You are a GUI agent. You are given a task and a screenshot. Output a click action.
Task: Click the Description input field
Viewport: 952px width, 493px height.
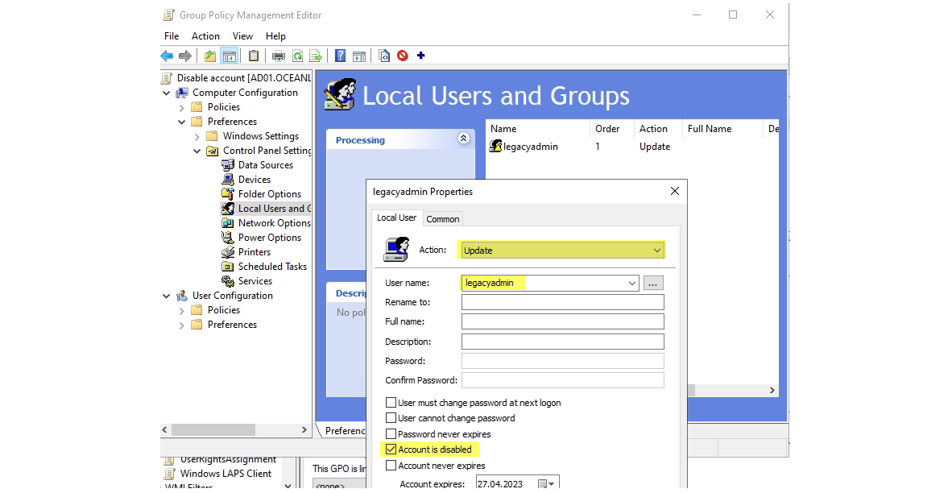(x=563, y=342)
